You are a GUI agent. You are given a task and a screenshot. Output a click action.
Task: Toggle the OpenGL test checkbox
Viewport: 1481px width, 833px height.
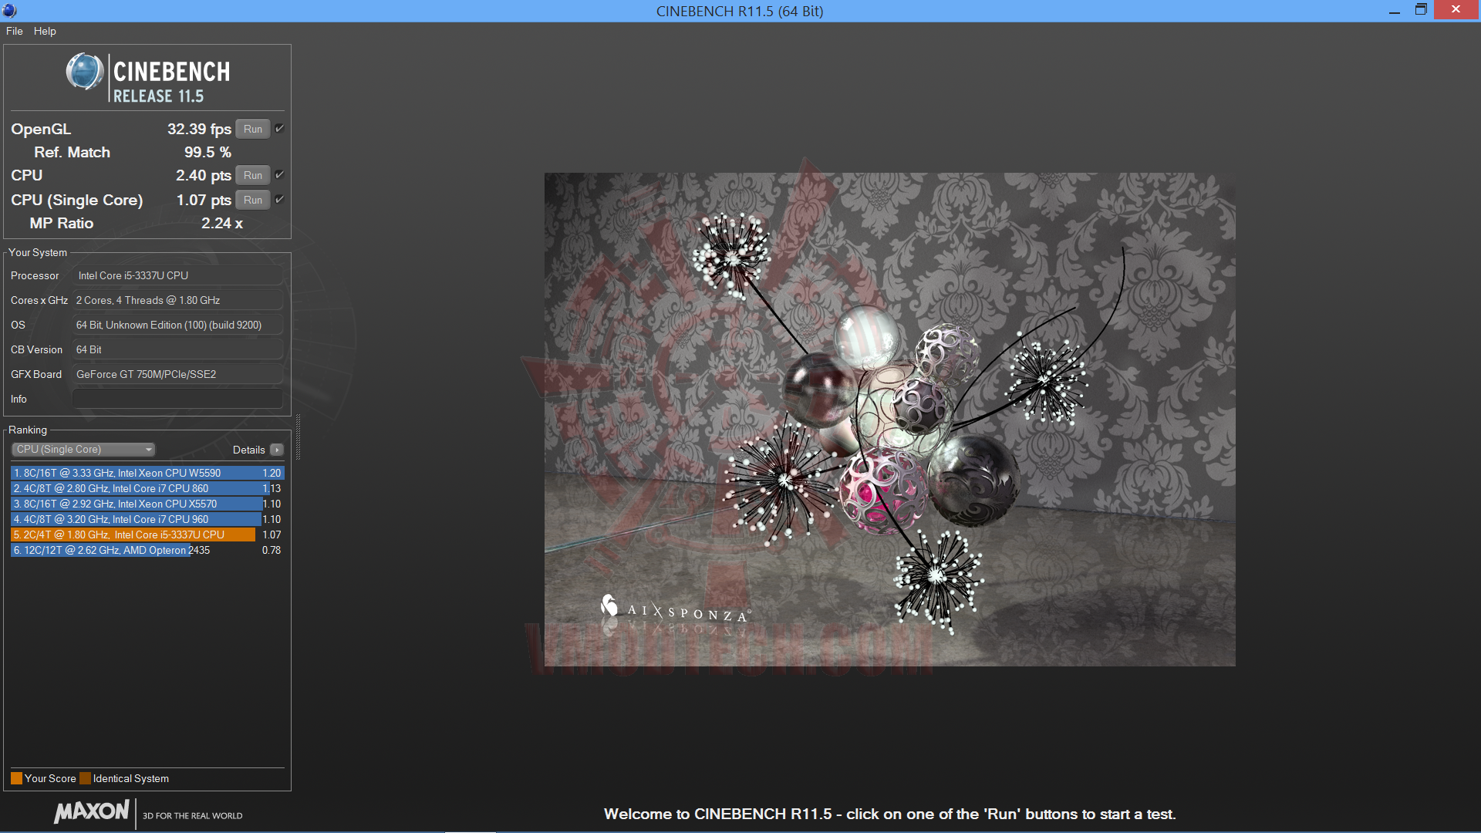[279, 129]
